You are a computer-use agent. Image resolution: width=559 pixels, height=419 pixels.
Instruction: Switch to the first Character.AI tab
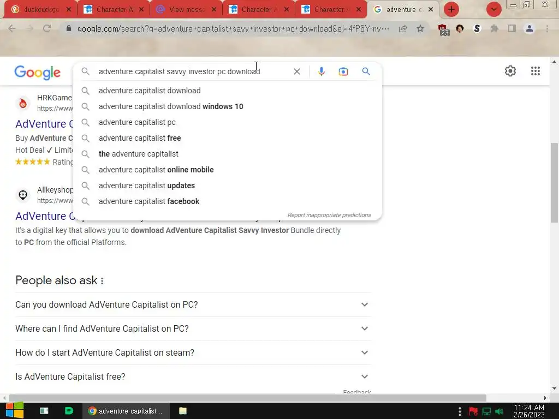114,10
